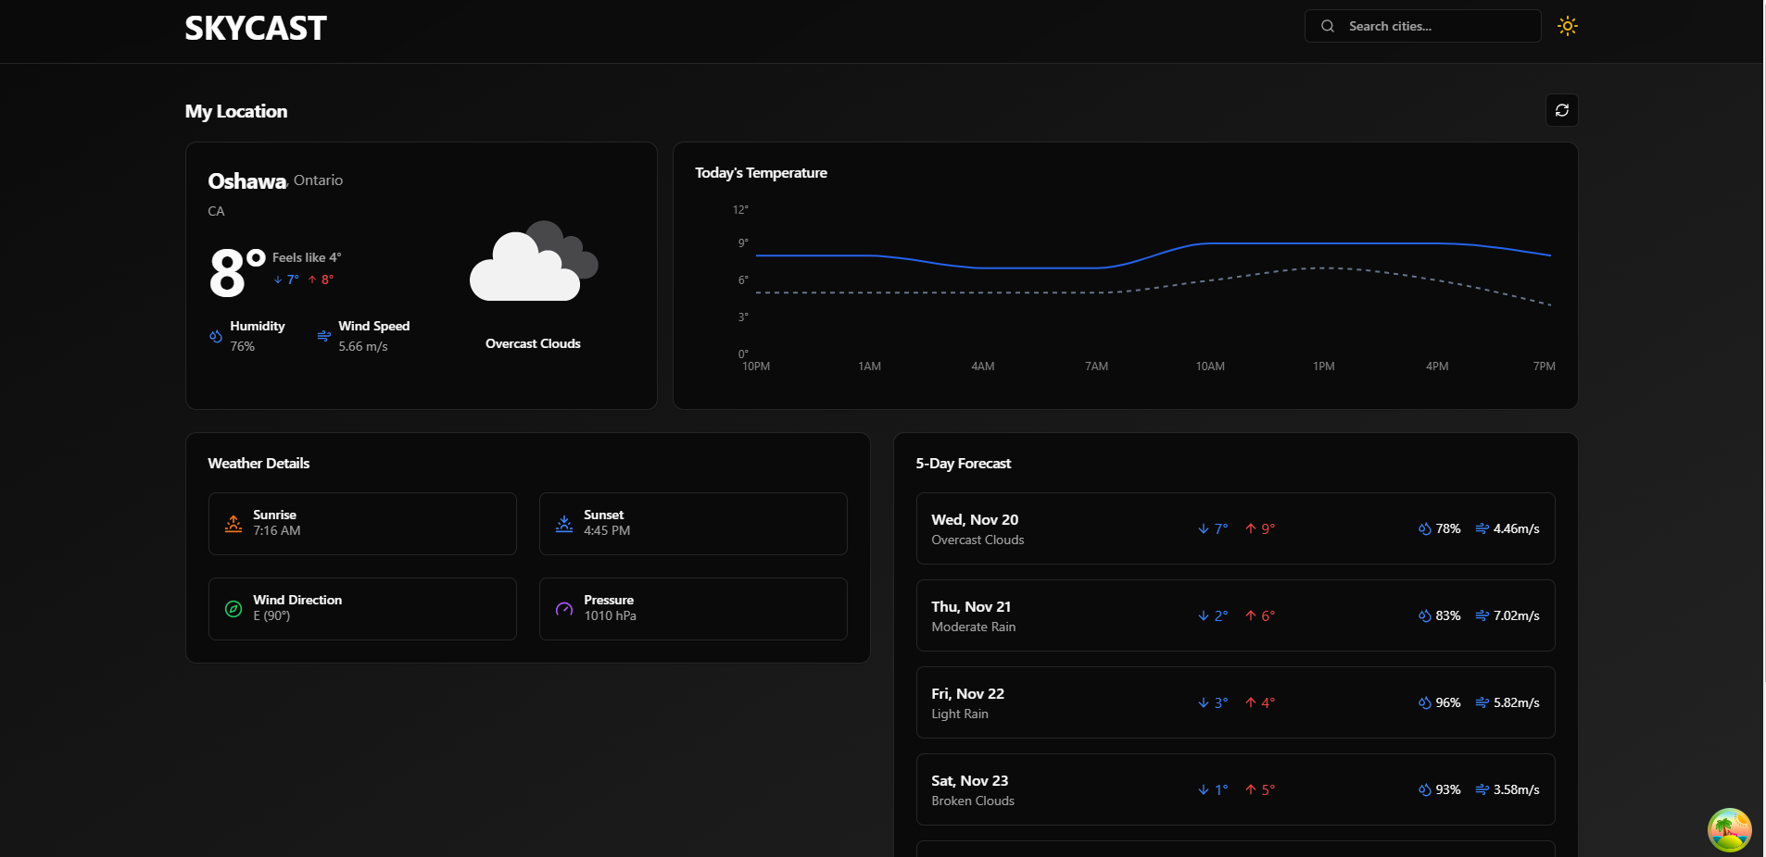Select the sunset icon next to 4:45 PM
Viewport: 1766px width, 857px height.
pos(564,524)
